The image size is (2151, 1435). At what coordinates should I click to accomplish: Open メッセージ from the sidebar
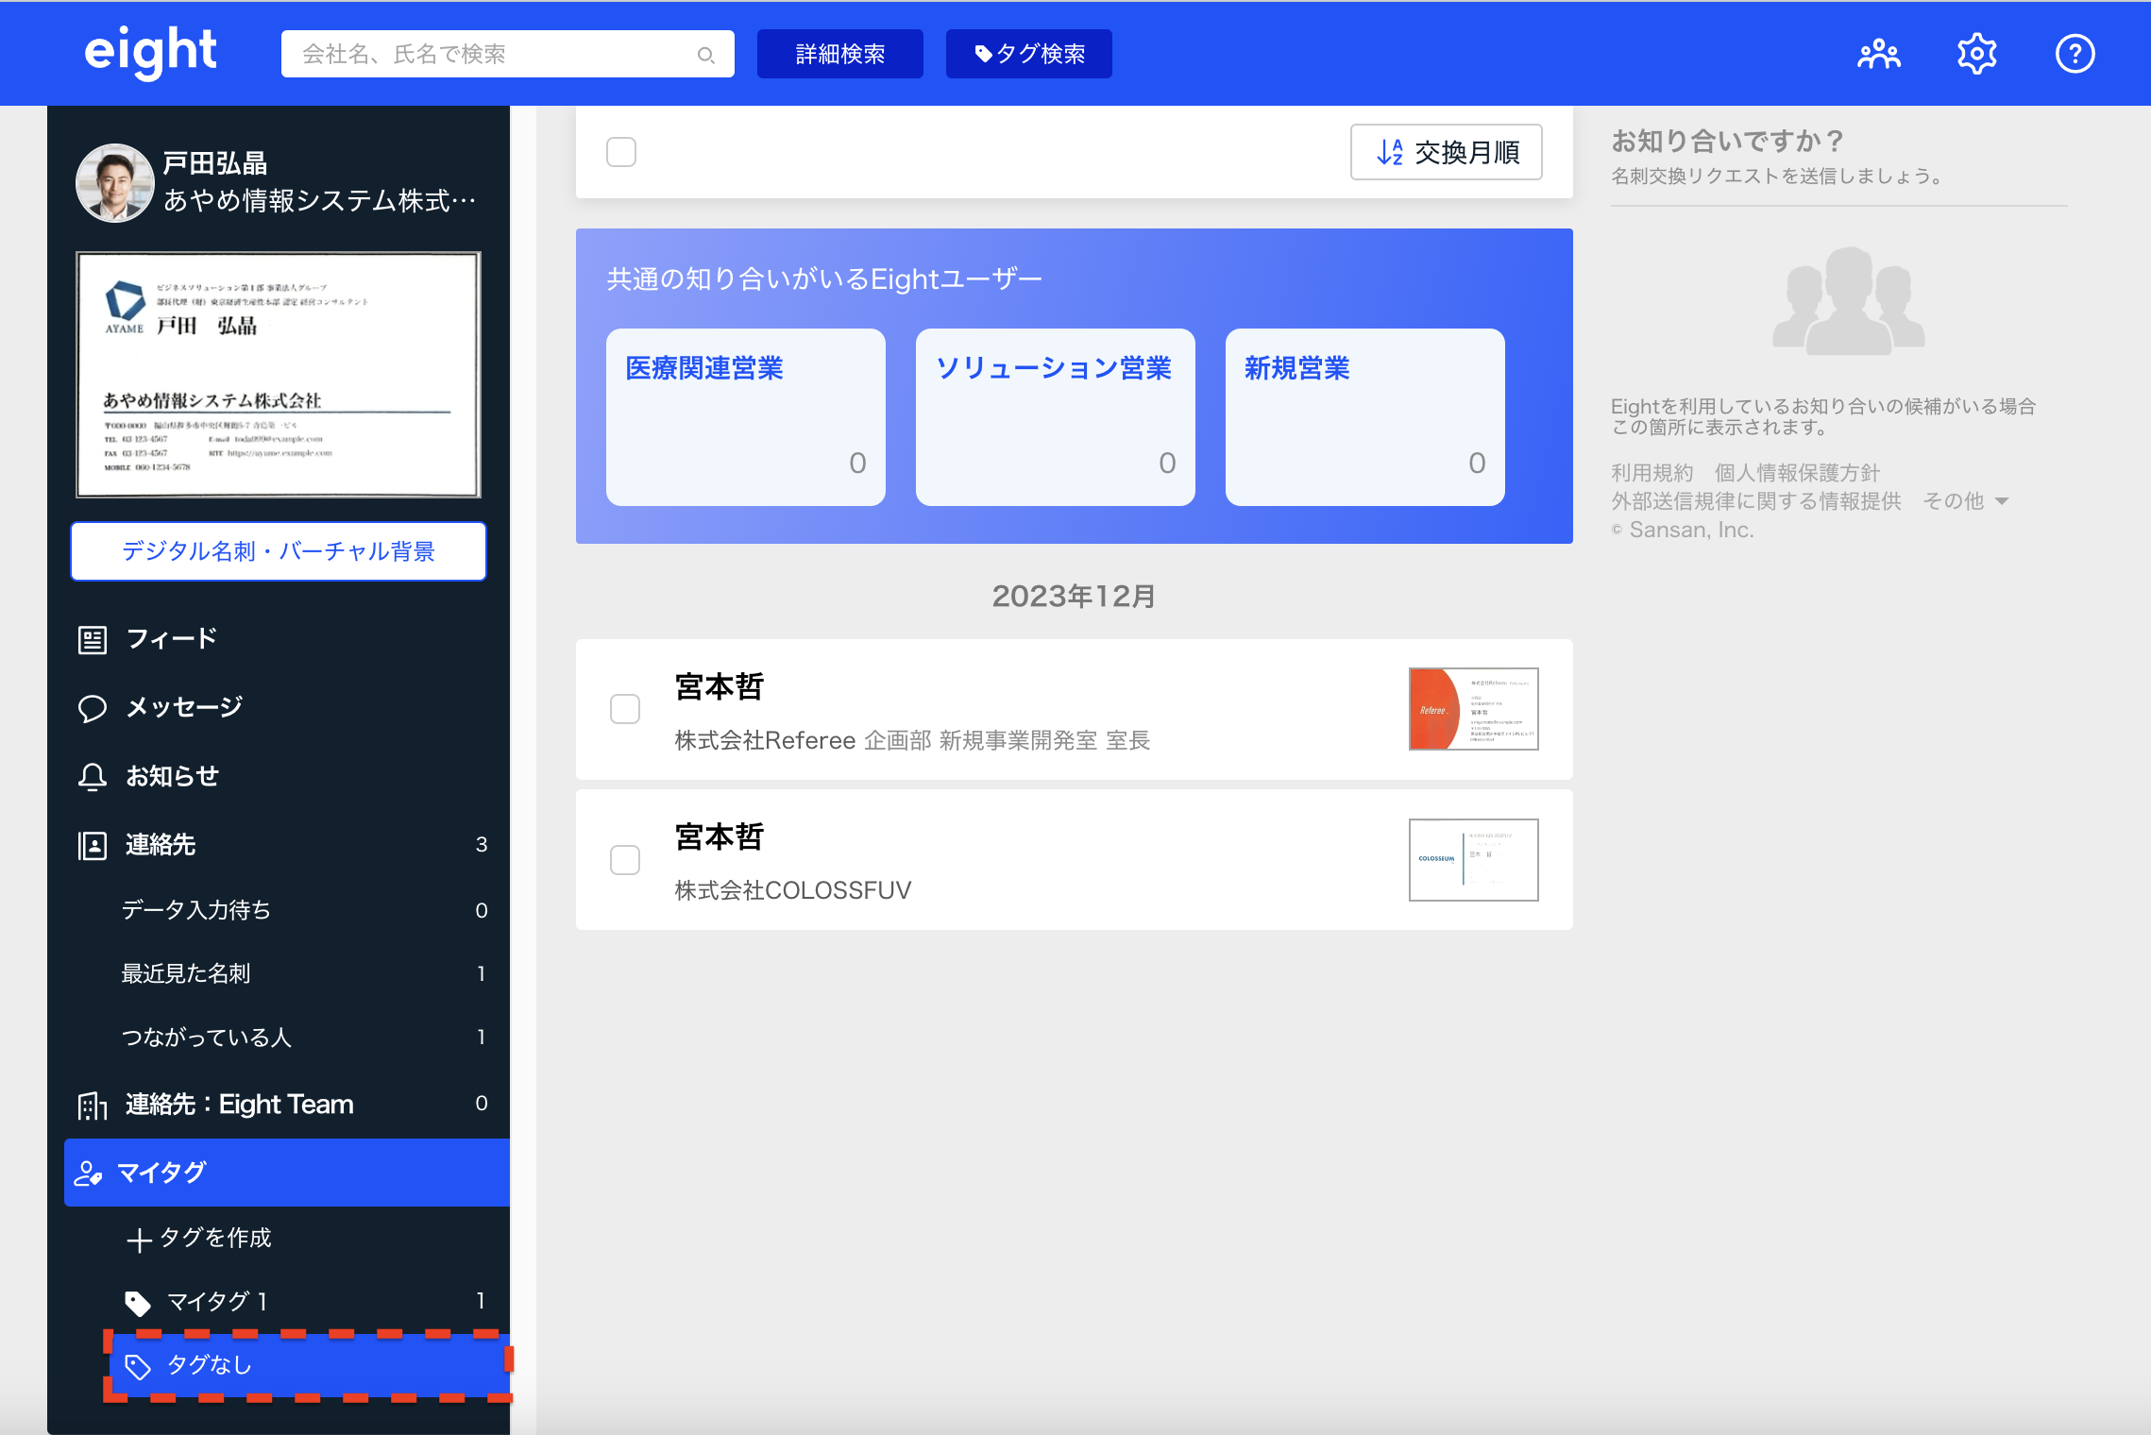pyautogui.click(x=184, y=707)
